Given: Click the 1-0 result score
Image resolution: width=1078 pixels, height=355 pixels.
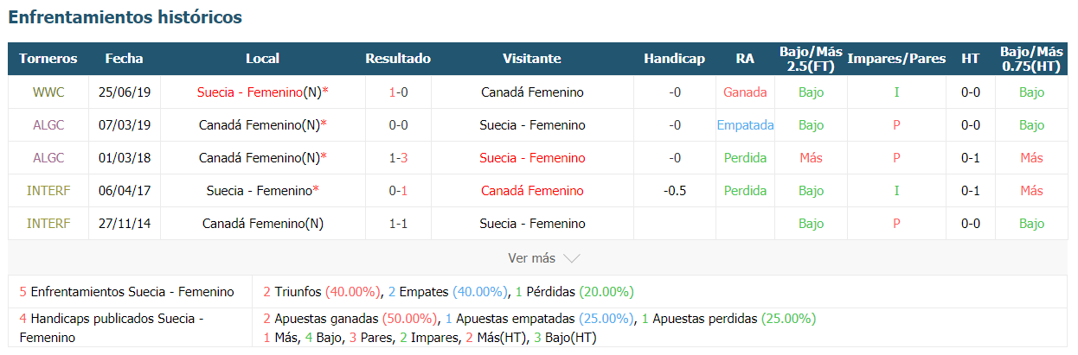Looking at the screenshot, I should (398, 92).
